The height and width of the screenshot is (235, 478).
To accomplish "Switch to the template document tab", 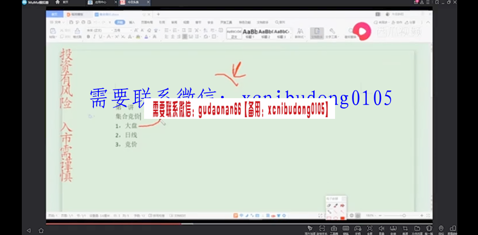I will pyautogui.click(x=77, y=14).
